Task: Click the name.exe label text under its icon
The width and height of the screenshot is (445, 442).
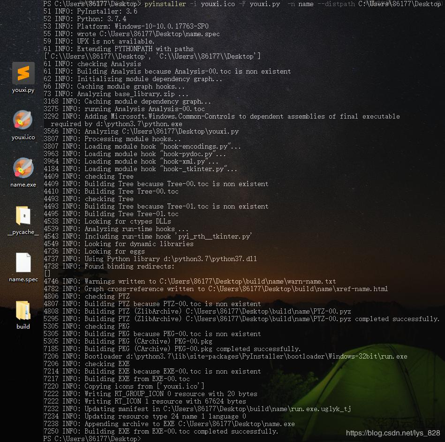Action: click(x=23, y=184)
